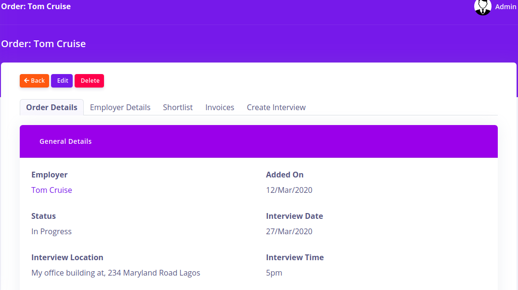Switch to the Employer Details tab
This screenshot has width=518, height=290.
[x=120, y=107]
